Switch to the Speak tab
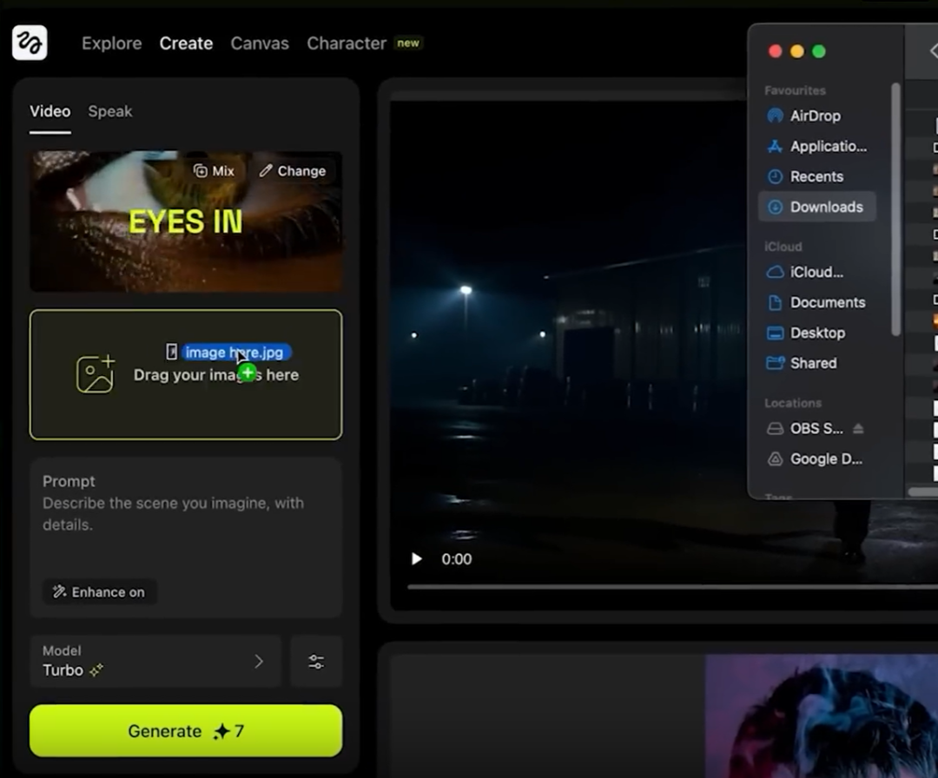Image resolution: width=938 pixels, height=778 pixels. (110, 111)
